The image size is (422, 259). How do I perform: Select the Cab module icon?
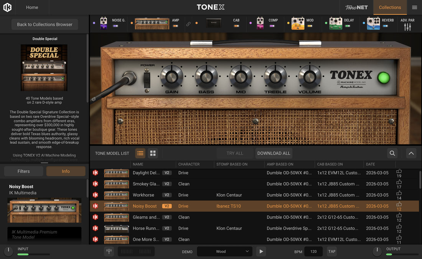point(214,23)
